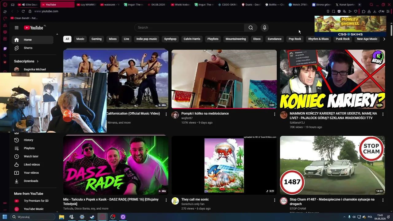Open more options for the MAMMON KOŃCZY KARIERĘ video
Screen dimensions: 393x221
(x=383, y=114)
